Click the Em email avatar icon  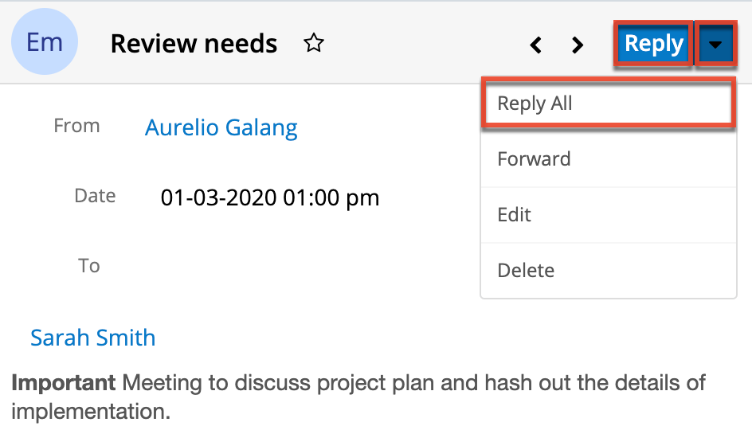tap(45, 43)
